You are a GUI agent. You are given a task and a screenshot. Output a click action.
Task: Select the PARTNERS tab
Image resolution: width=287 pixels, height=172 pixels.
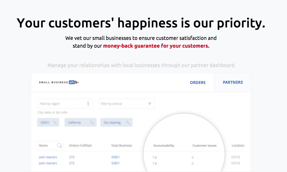point(233,82)
